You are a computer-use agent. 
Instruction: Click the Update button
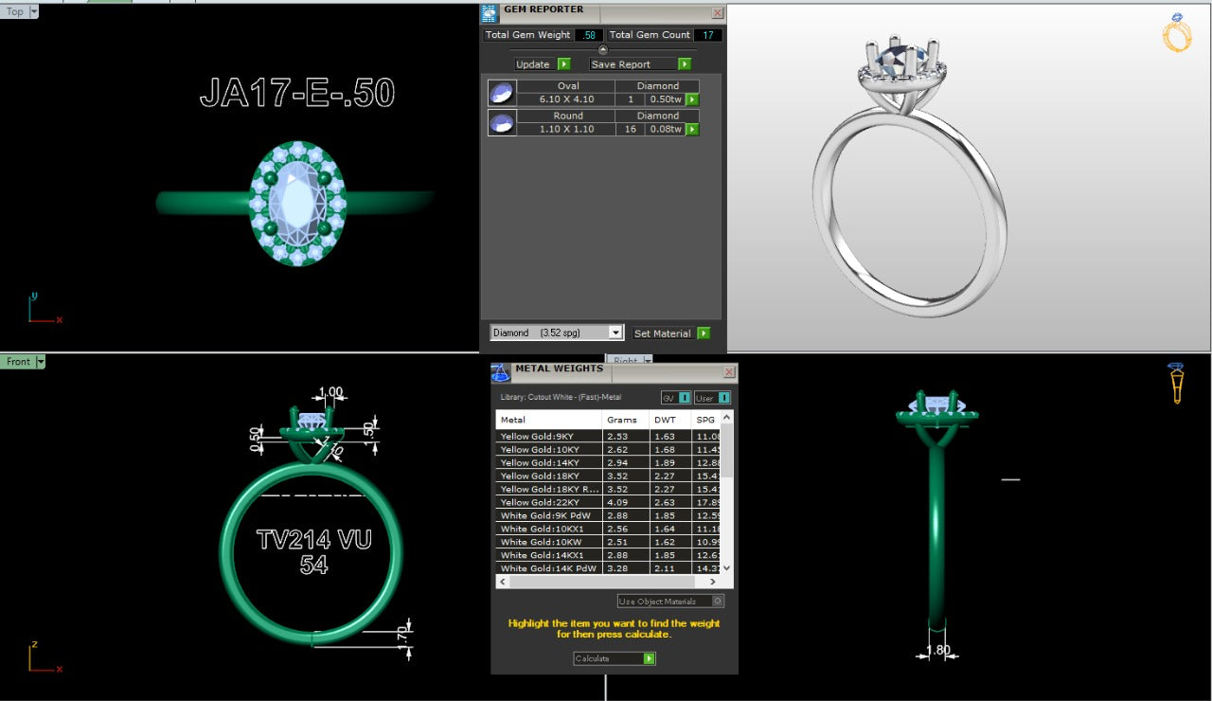pos(536,64)
